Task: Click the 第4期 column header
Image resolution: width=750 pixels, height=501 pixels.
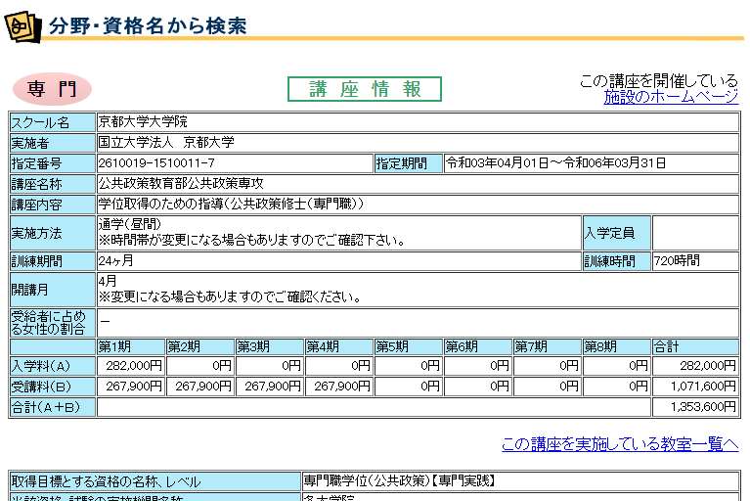Action: tap(339, 347)
